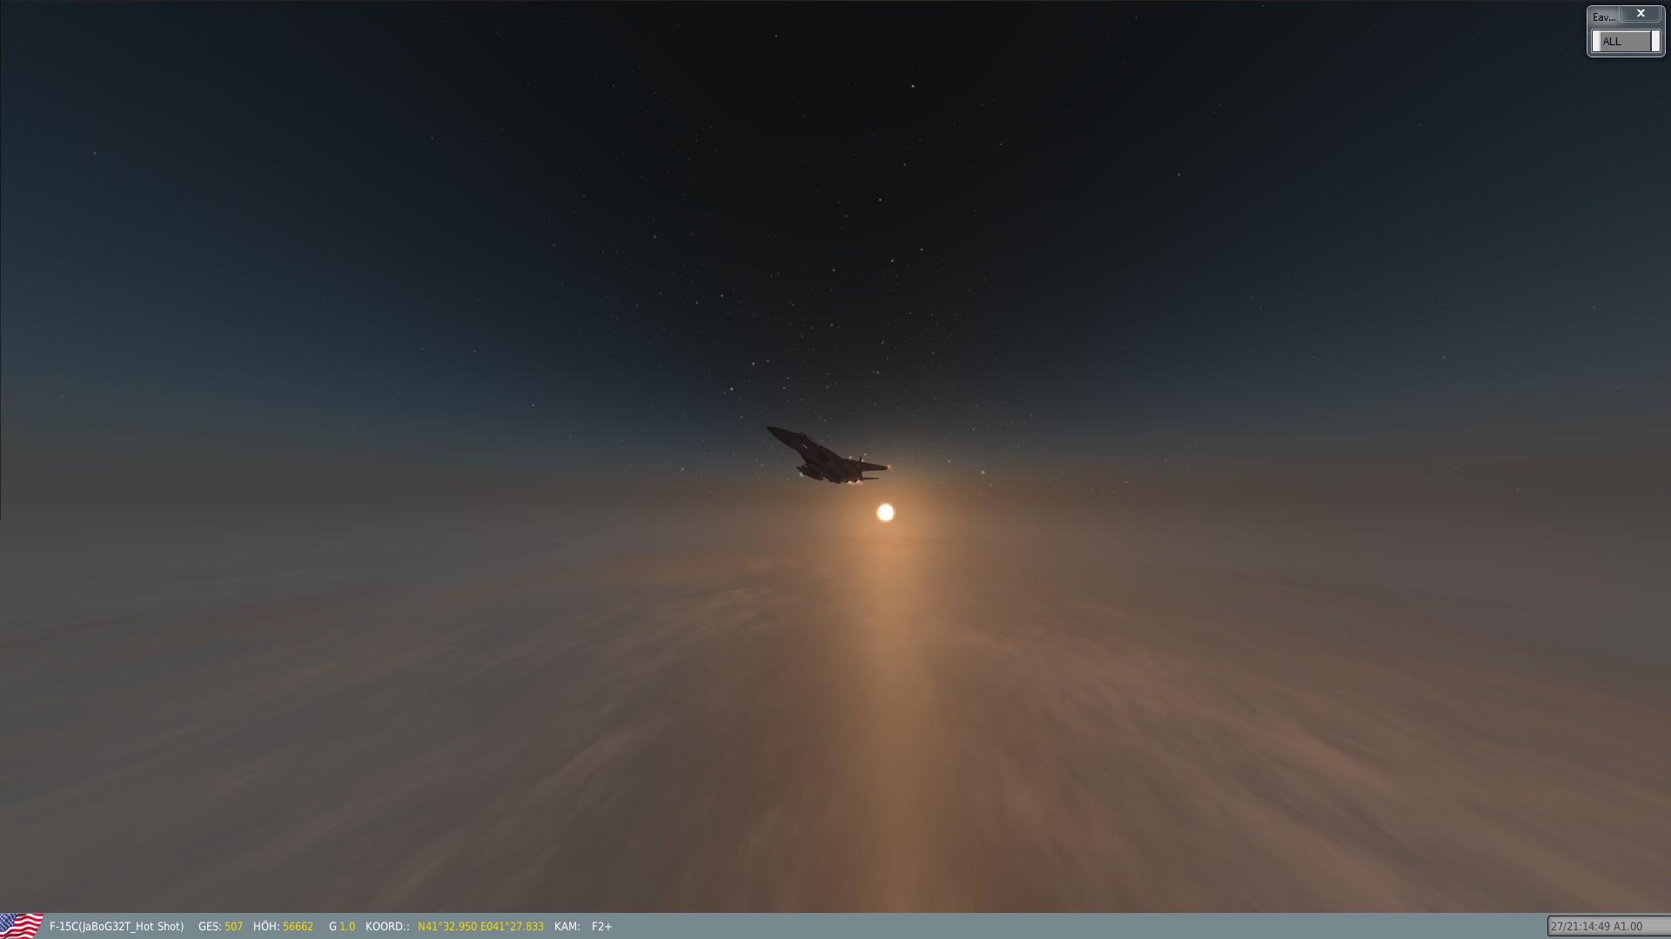Screen dimensions: 1671x939
Task: Click the F2+ camera mode indicator
Action: coord(601,927)
